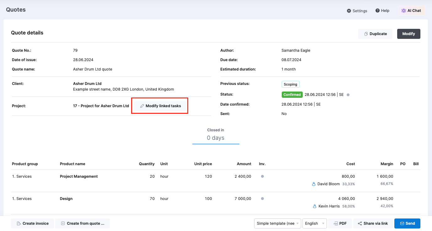
Task: Click the client name Asher Drum Ltd
Action: [87, 84]
